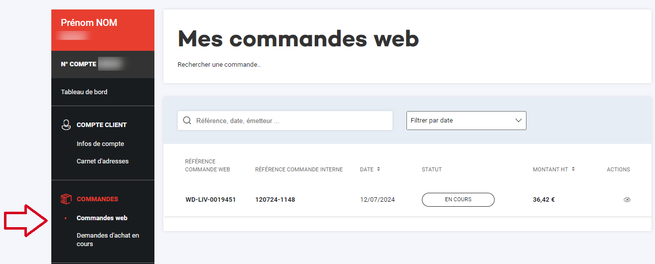Image resolution: width=655 pixels, height=264 pixels.
Task: Open Carnet d'adresses
Action: click(103, 161)
